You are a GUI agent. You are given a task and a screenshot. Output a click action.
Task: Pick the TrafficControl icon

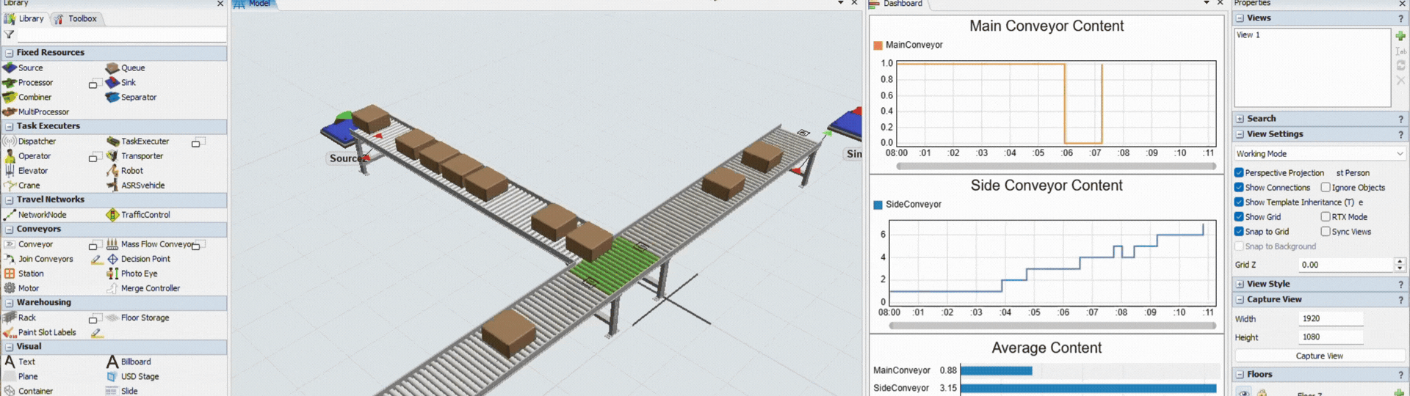pos(112,215)
